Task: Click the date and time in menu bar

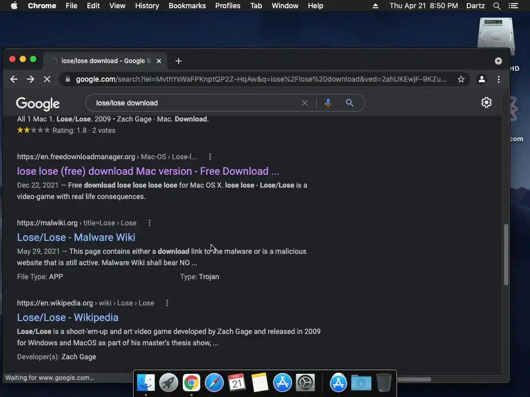Action: pos(423,6)
